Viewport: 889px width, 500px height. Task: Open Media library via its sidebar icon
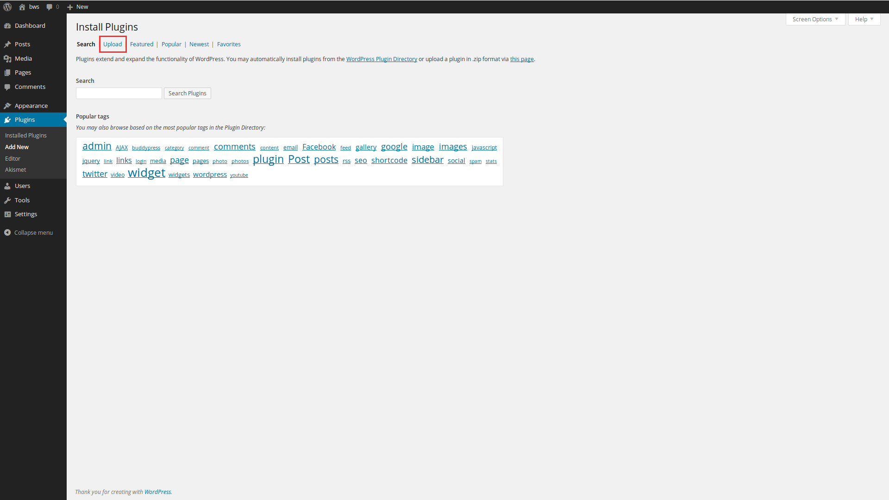click(x=7, y=58)
